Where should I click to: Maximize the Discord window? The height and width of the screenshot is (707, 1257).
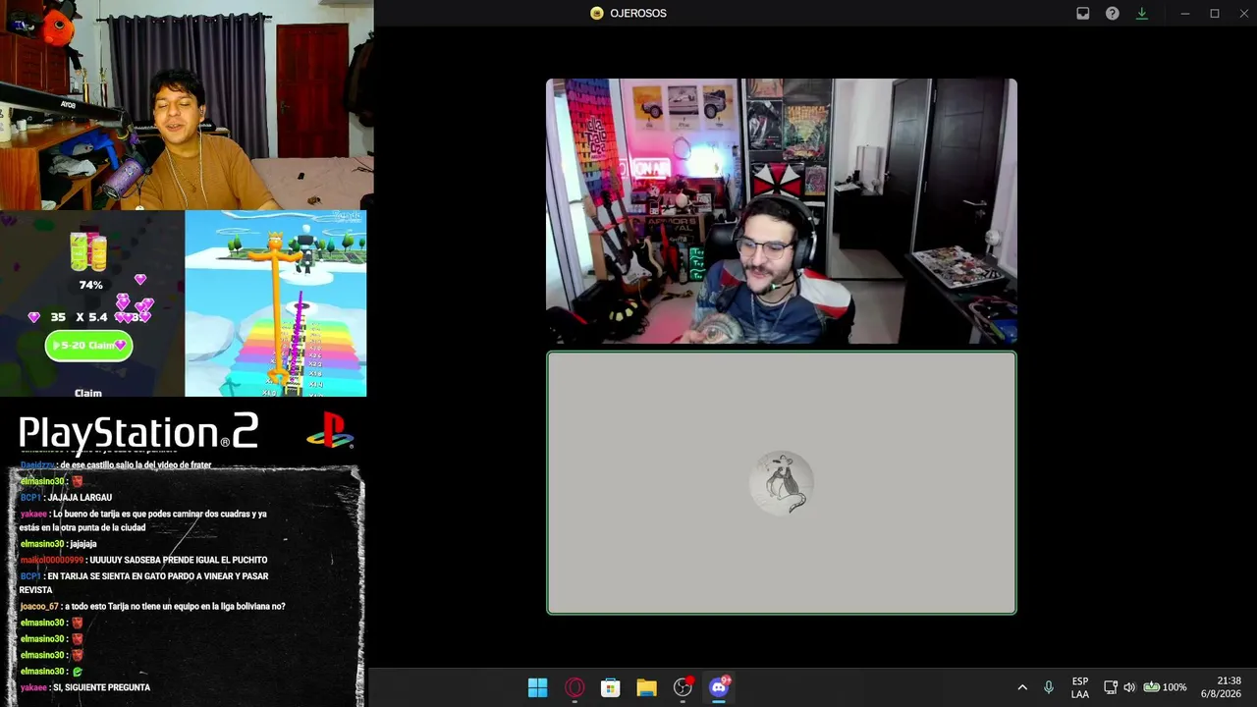point(1215,14)
